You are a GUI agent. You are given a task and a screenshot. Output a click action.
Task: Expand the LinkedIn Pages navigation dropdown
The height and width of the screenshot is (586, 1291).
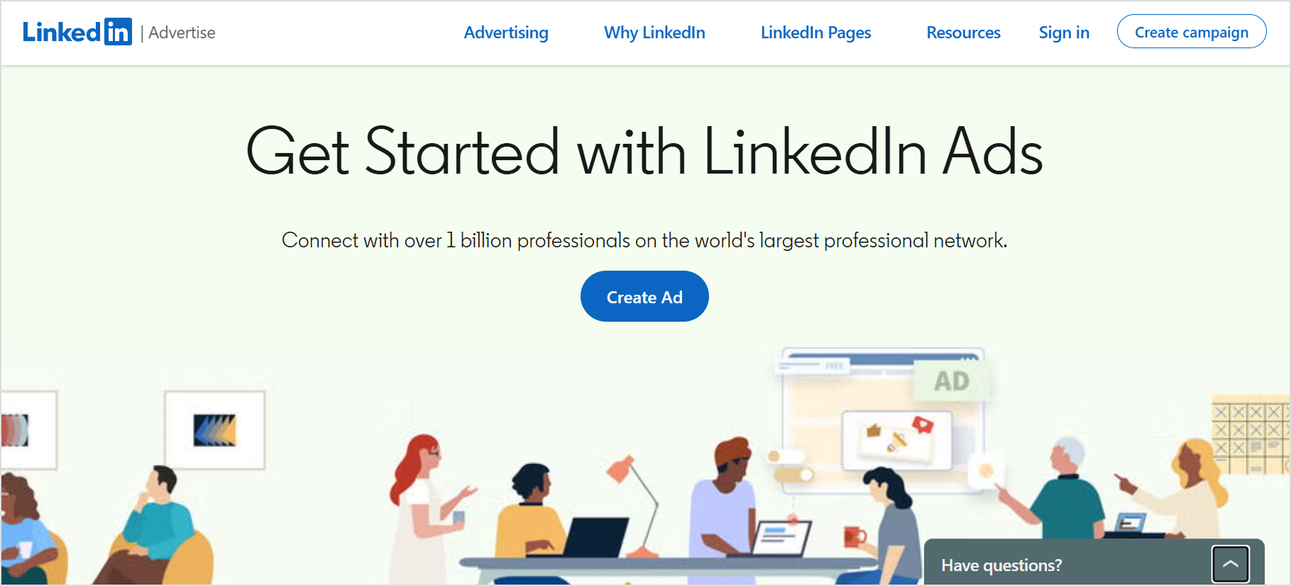click(x=815, y=33)
